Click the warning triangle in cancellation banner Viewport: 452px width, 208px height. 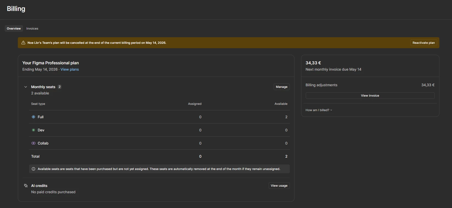tap(23, 43)
